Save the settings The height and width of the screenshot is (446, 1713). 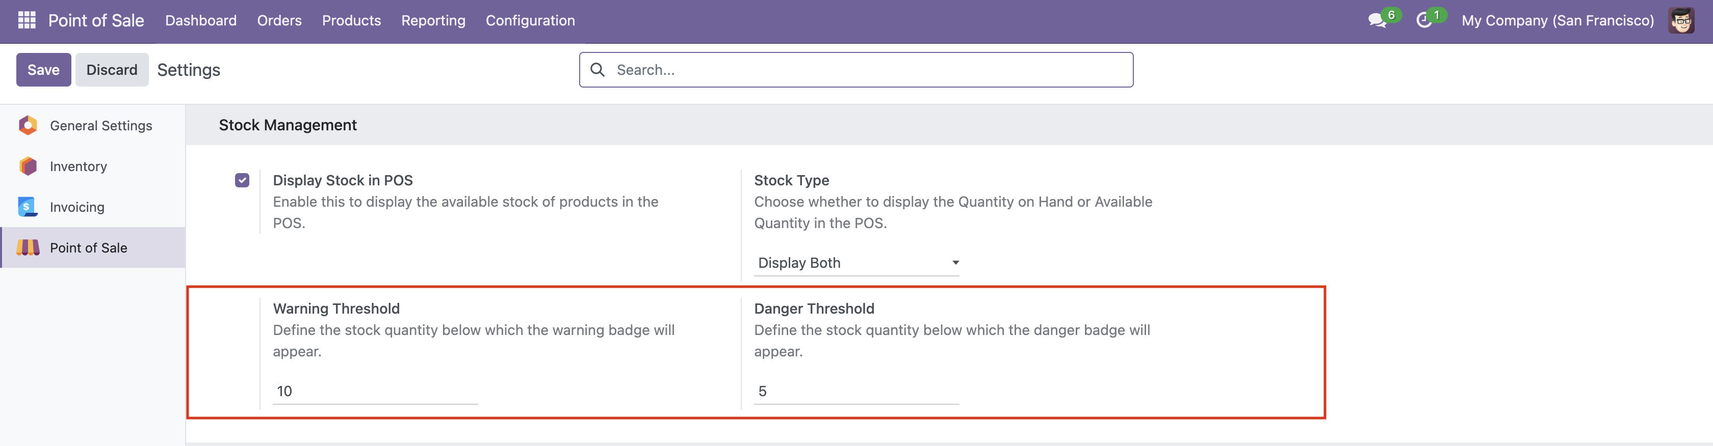43,69
